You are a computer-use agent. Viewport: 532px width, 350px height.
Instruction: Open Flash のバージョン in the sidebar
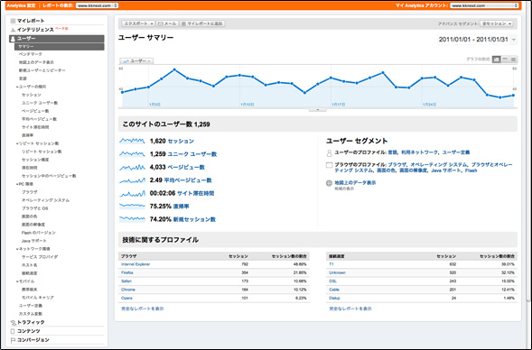point(39,233)
